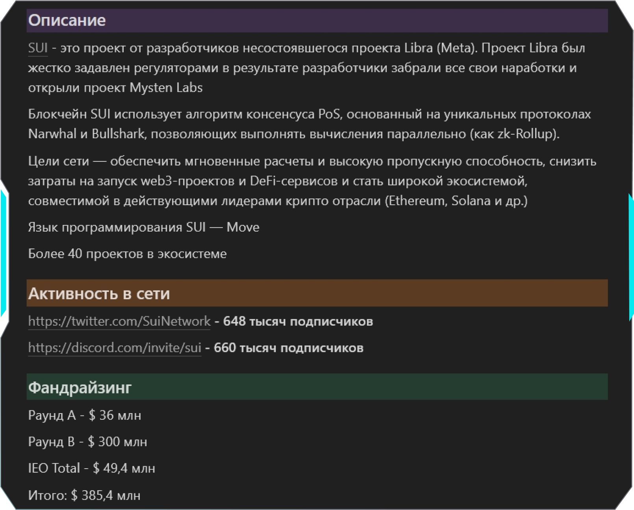Click the cyan accent bar on left edge
634x510 pixels.
click(3, 252)
